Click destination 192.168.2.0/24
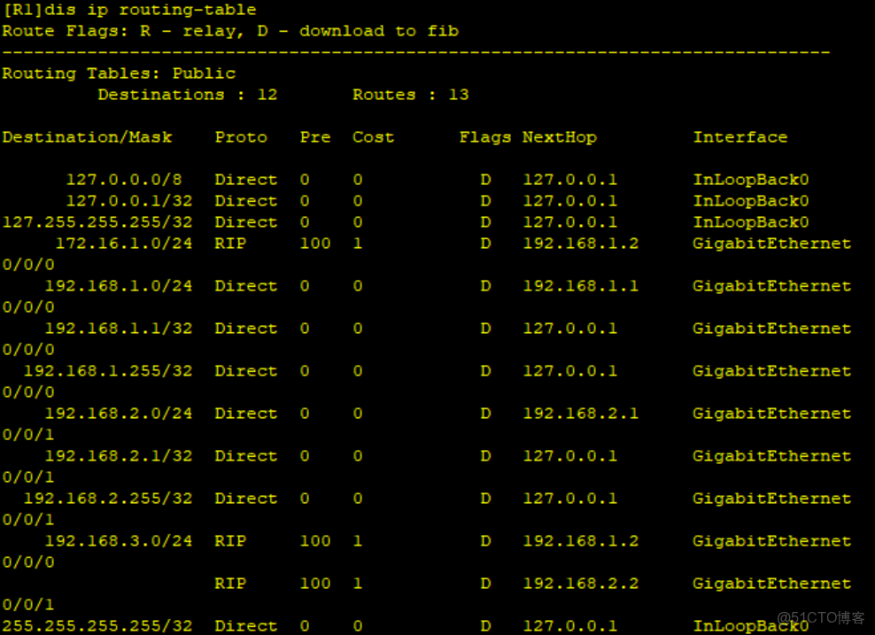This screenshot has width=875, height=635. [x=119, y=414]
